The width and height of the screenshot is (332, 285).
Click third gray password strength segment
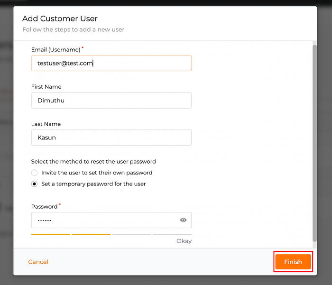coord(132,234)
